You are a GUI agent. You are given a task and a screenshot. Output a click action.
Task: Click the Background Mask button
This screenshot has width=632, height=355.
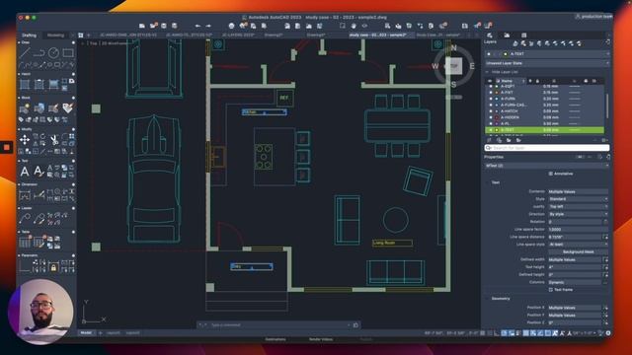pos(578,252)
